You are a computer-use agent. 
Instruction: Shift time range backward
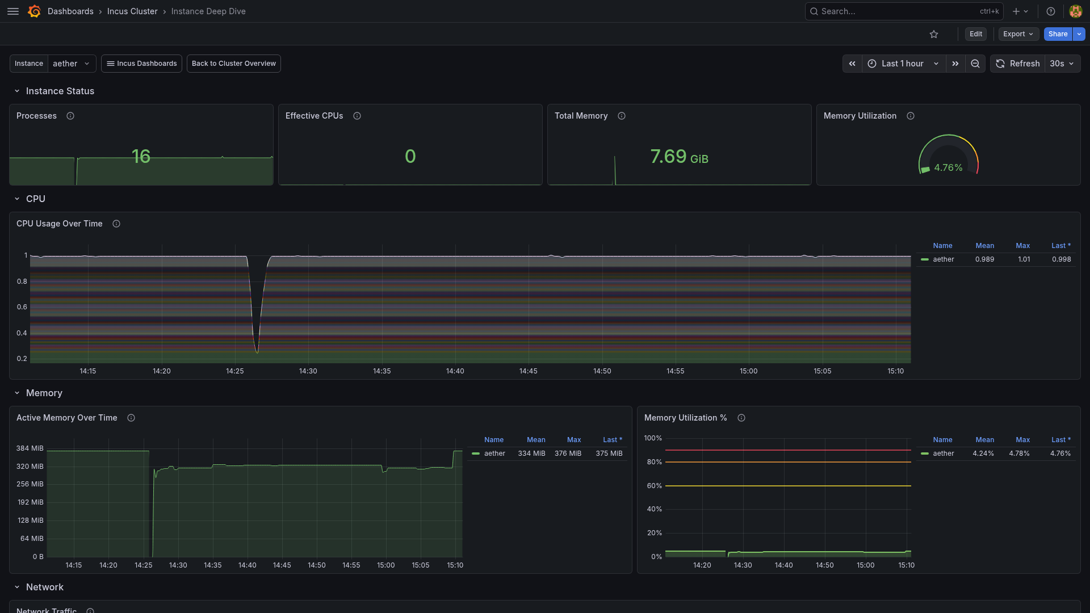point(852,64)
